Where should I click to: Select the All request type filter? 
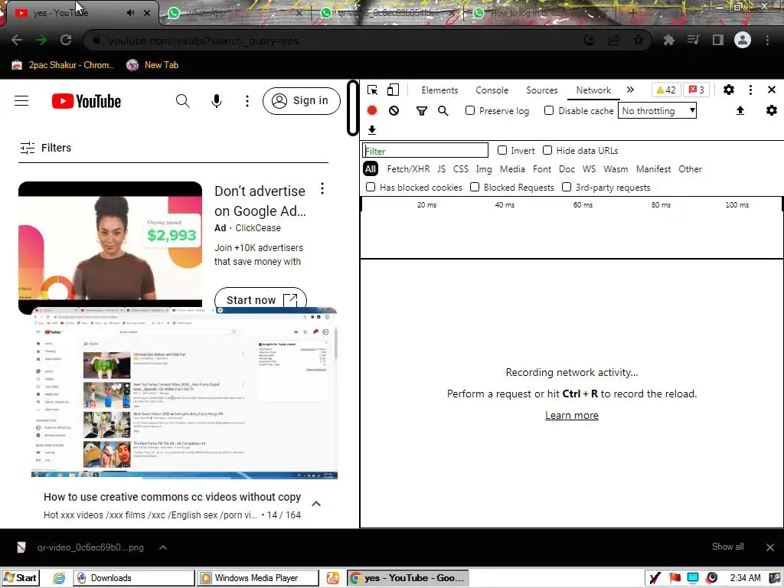(x=371, y=169)
